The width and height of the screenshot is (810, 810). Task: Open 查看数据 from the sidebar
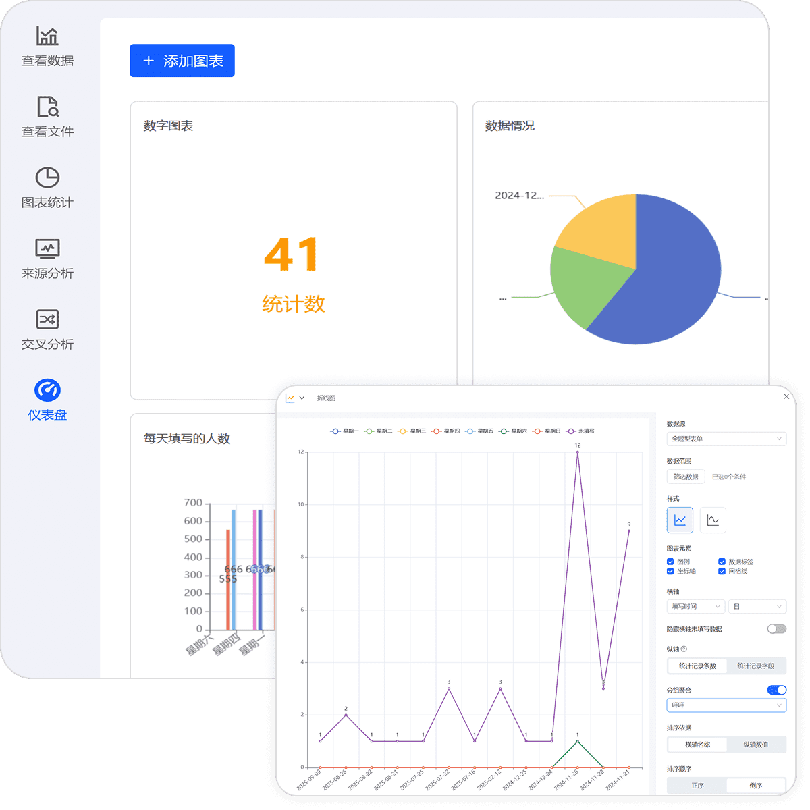pos(47,46)
